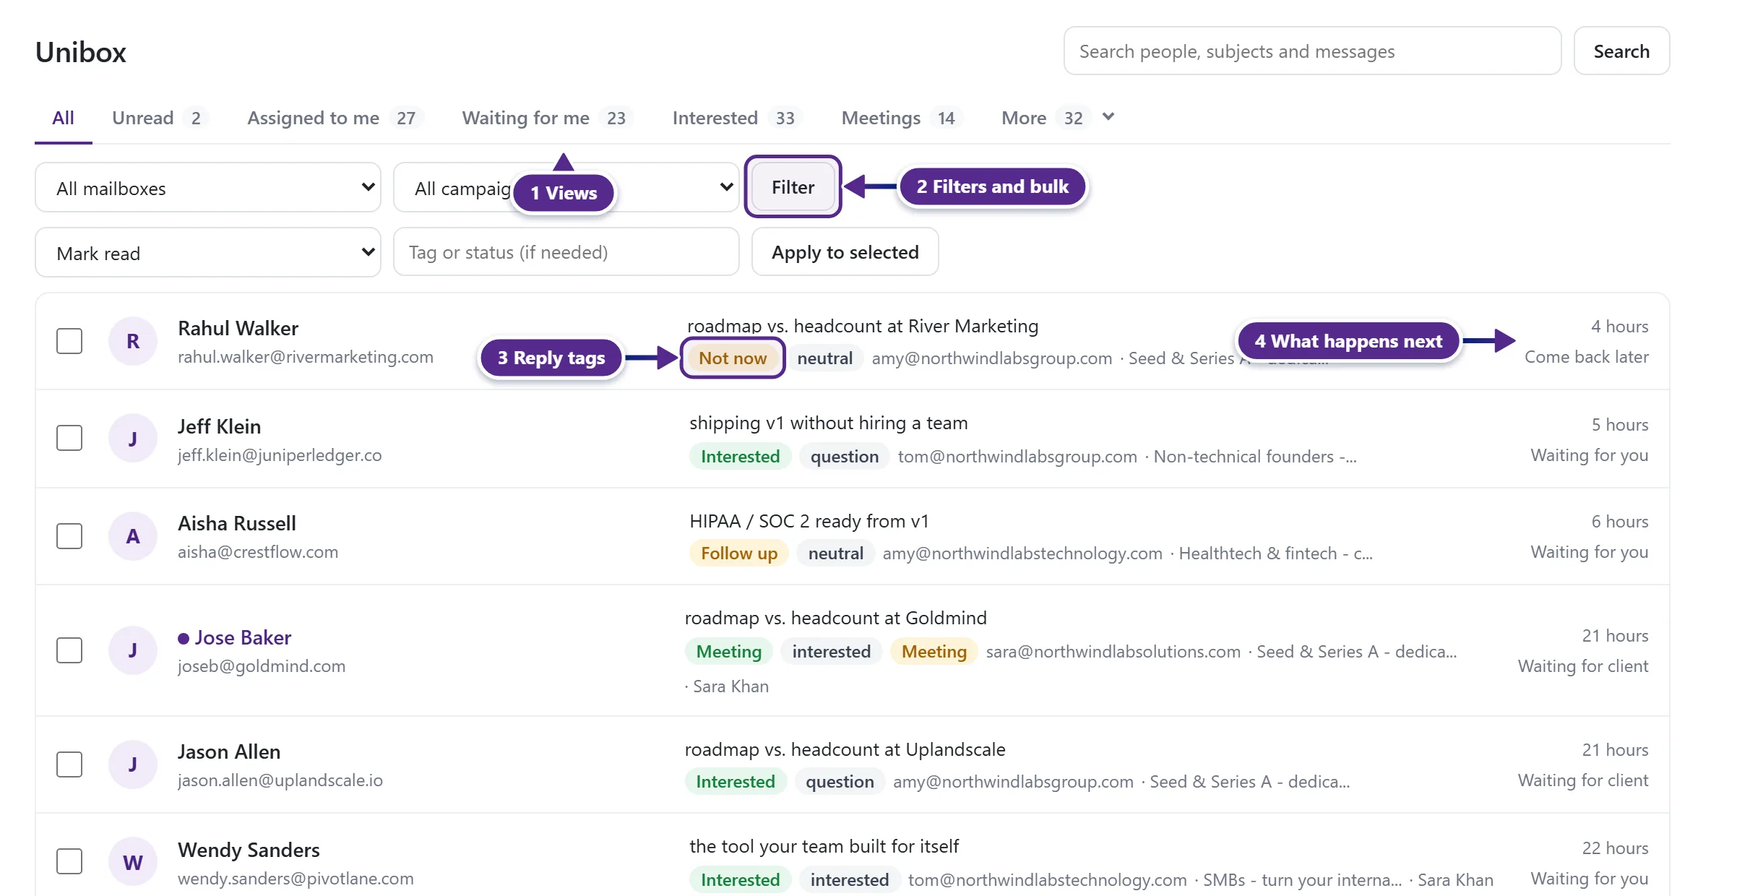Click the Filter button
1763x896 pixels.
(793, 187)
